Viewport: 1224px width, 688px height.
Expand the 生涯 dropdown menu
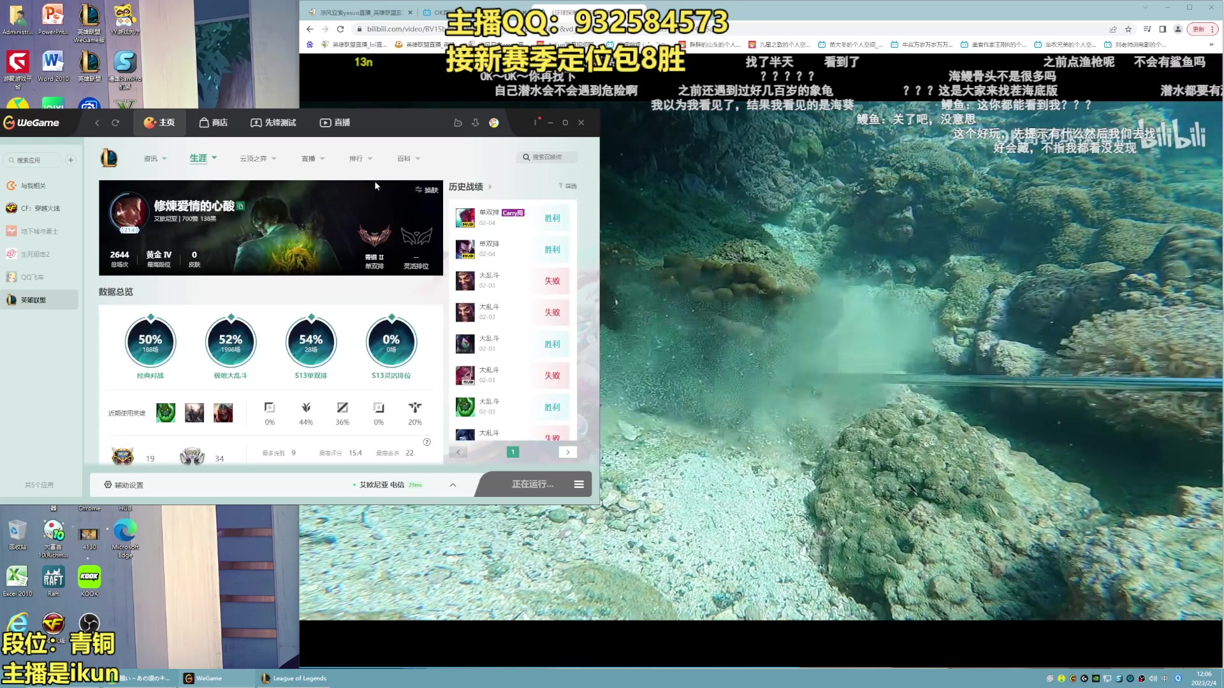pyautogui.click(x=203, y=158)
